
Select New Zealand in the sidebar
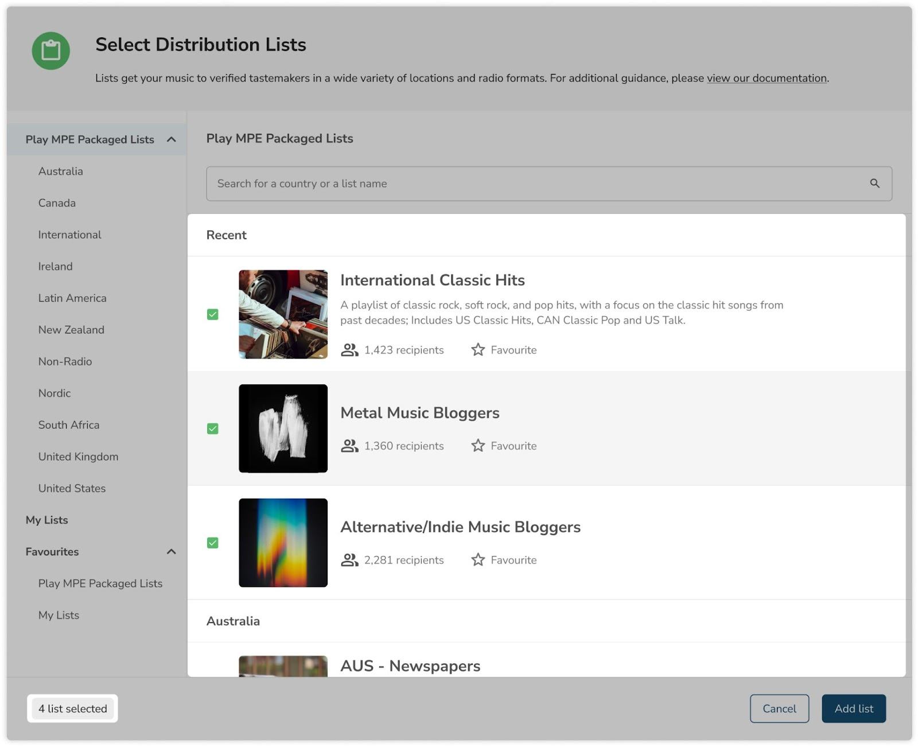point(71,330)
